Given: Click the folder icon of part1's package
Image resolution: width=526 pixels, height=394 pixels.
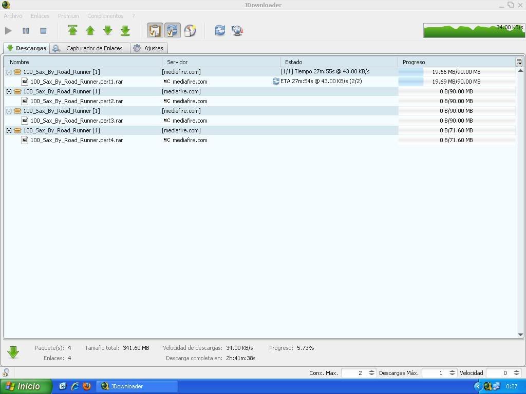Looking at the screenshot, I should click(x=17, y=72).
